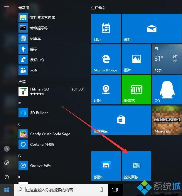Click the ¥31.00 price of Hitman GO
This screenshot has width=182, height=196.
click(x=77, y=89)
